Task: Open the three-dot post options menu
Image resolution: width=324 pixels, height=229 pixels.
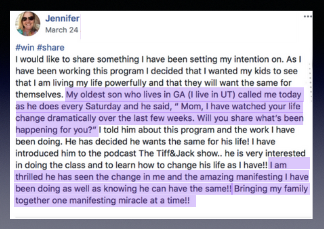Action: (x=307, y=17)
